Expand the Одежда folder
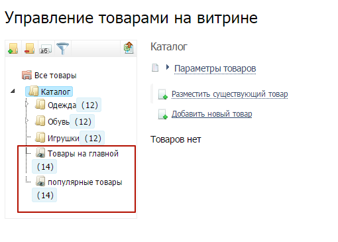The image size is (338, 242). [27, 104]
